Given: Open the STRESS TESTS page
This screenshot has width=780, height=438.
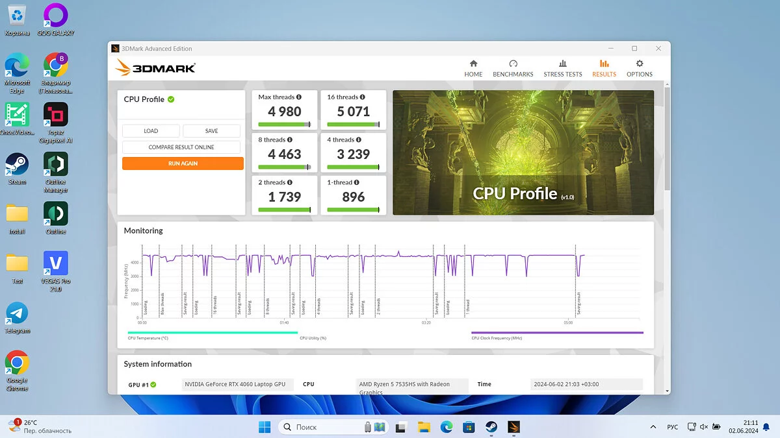Looking at the screenshot, I should pos(562,68).
